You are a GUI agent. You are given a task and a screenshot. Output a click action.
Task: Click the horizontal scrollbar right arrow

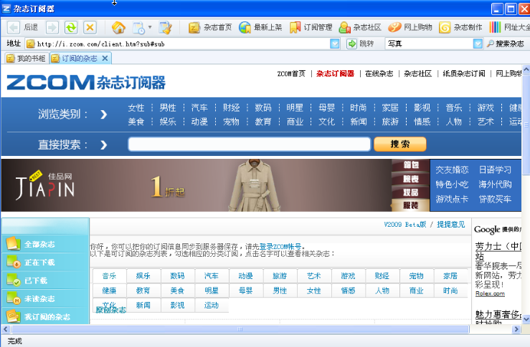click(x=516, y=329)
